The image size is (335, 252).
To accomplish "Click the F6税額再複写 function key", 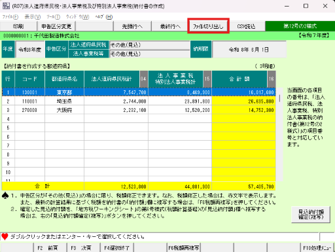I will 184,248.
